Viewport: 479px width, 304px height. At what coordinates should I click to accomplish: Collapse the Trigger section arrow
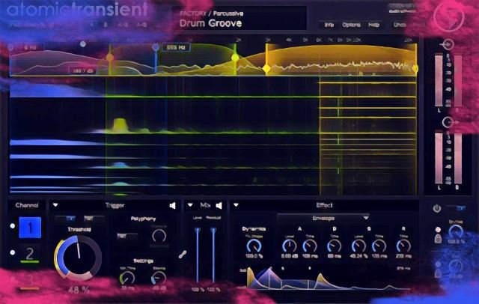pyautogui.click(x=55, y=205)
